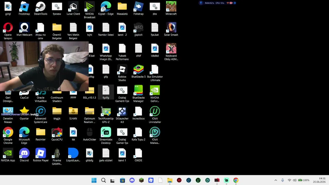
Task: Open the Masaüstü folder
Action: click(122, 8)
